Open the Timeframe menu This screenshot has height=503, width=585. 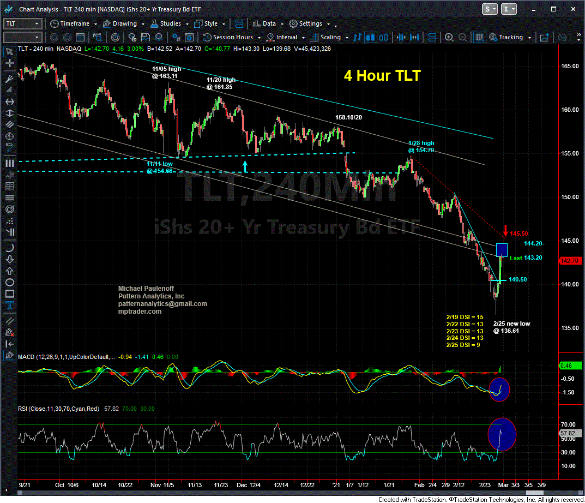coord(74,23)
